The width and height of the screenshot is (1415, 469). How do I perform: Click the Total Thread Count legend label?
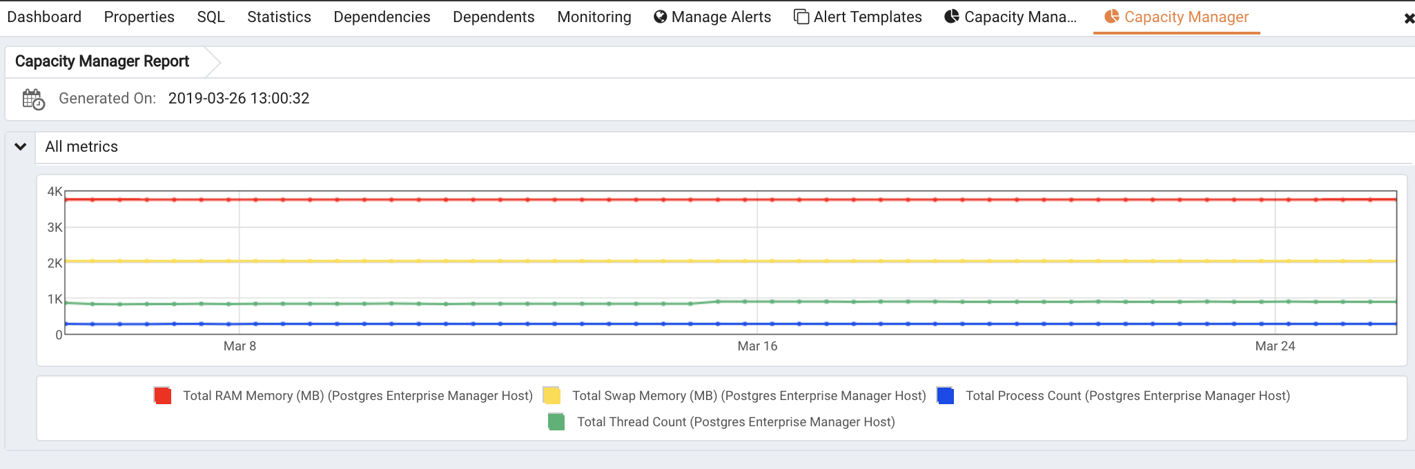(x=736, y=422)
